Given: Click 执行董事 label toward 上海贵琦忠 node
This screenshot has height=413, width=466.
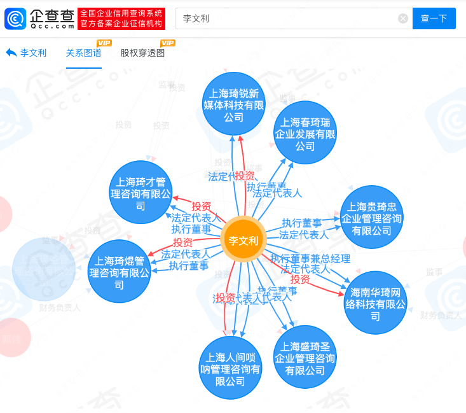Looking at the screenshot, I should click(301, 223).
